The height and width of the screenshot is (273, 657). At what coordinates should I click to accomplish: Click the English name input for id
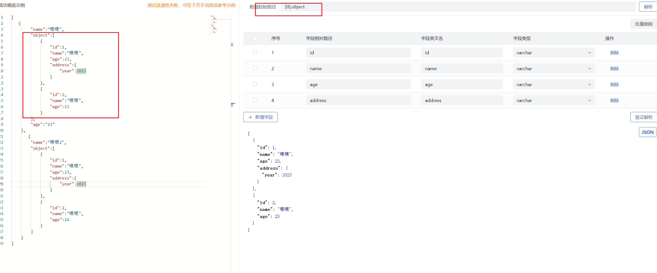click(x=462, y=52)
